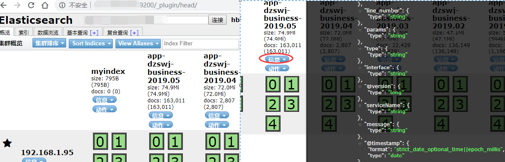Click the "long" type value of @version
Screen dimensions: 505x162
pyautogui.click(x=395, y=92)
